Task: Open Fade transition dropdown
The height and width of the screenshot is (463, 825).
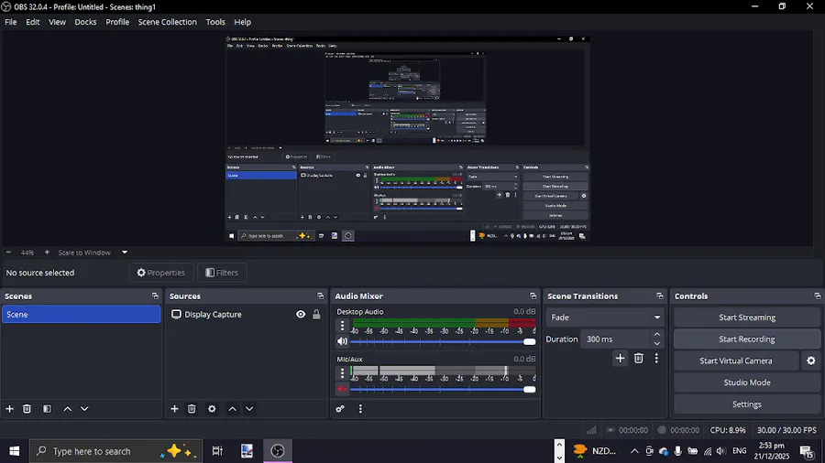Action: (605, 318)
